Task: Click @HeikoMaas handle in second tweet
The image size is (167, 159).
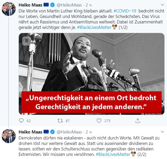Action: click(69, 132)
